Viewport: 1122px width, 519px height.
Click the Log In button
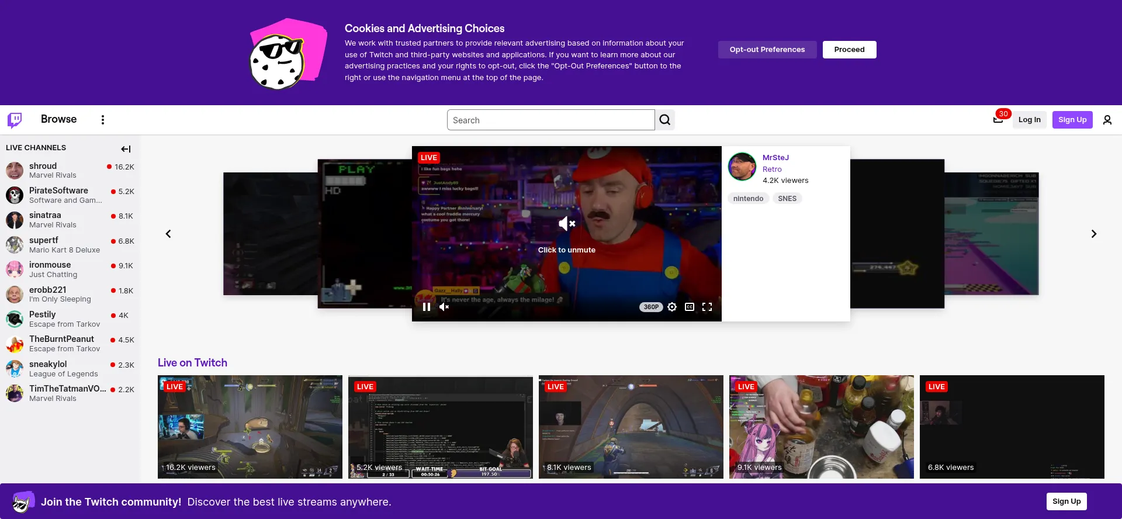click(x=1029, y=120)
